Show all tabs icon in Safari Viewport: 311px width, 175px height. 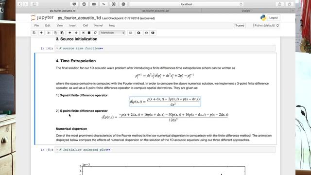(x=290, y=4)
